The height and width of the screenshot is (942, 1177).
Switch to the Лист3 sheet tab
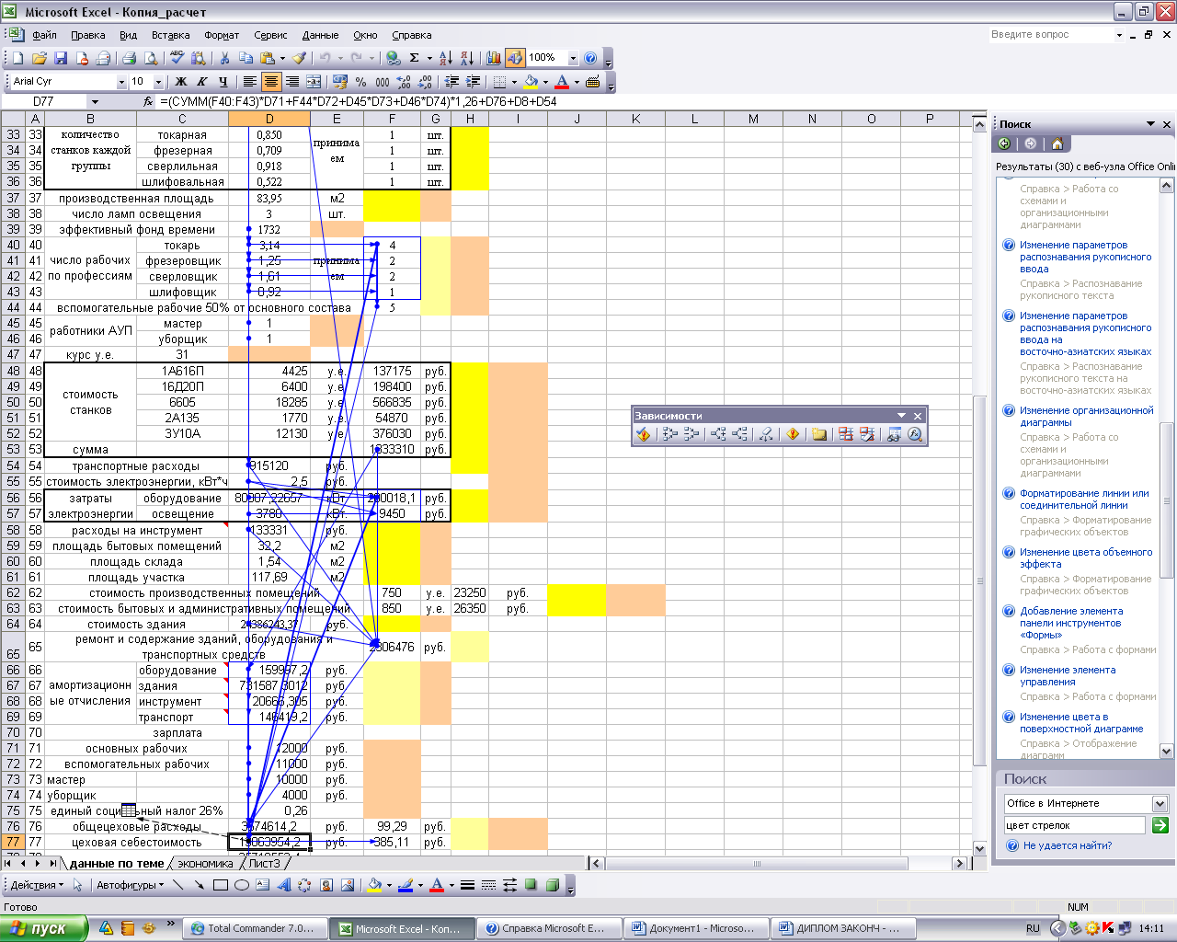click(264, 863)
